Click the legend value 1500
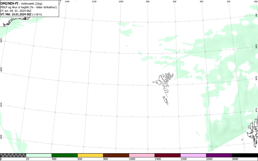The height and width of the screenshot is (161, 258). pos(183,159)
